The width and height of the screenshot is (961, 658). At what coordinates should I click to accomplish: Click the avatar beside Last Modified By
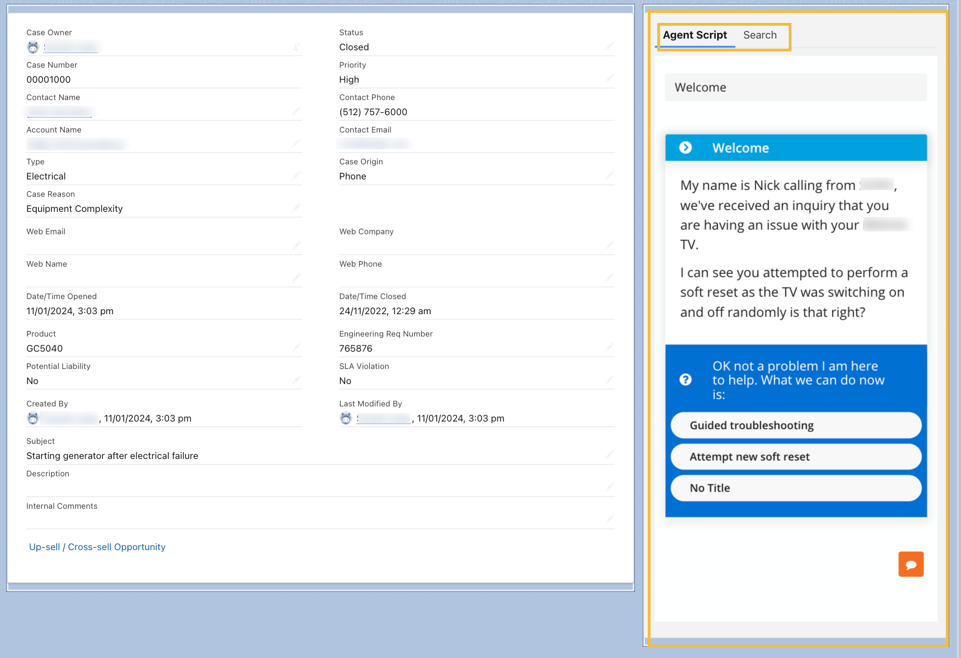click(346, 418)
